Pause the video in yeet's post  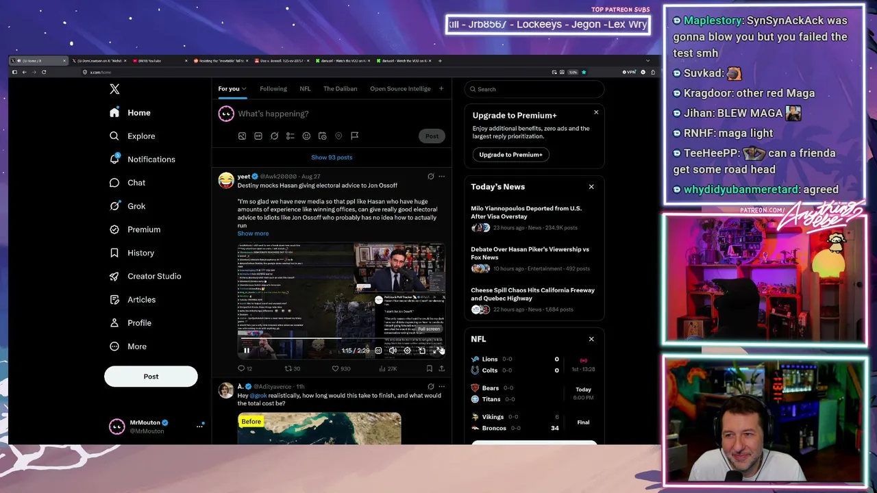[x=247, y=351]
